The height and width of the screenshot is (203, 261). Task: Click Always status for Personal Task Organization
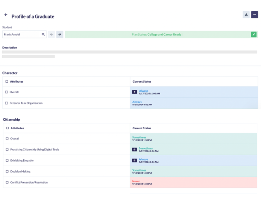137,102
